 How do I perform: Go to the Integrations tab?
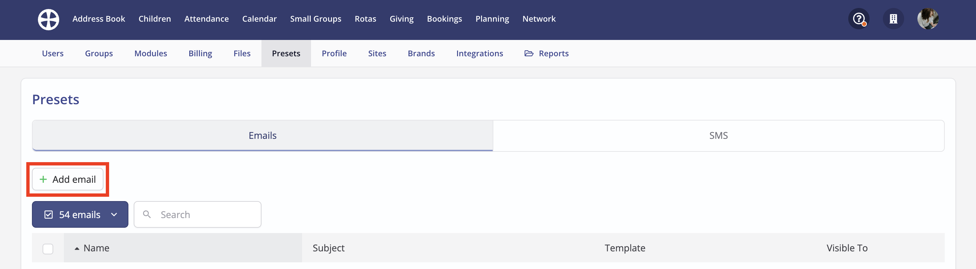(480, 54)
